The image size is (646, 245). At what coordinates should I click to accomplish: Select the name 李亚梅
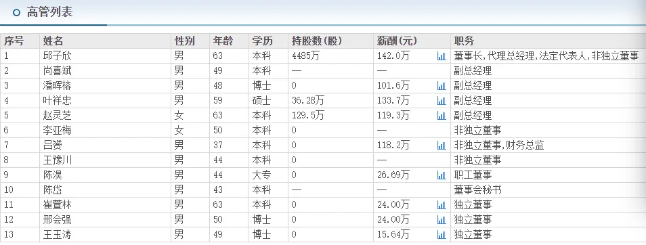pos(58,131)
